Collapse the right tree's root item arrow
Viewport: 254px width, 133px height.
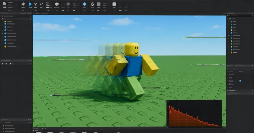click(x=228, y=19)
